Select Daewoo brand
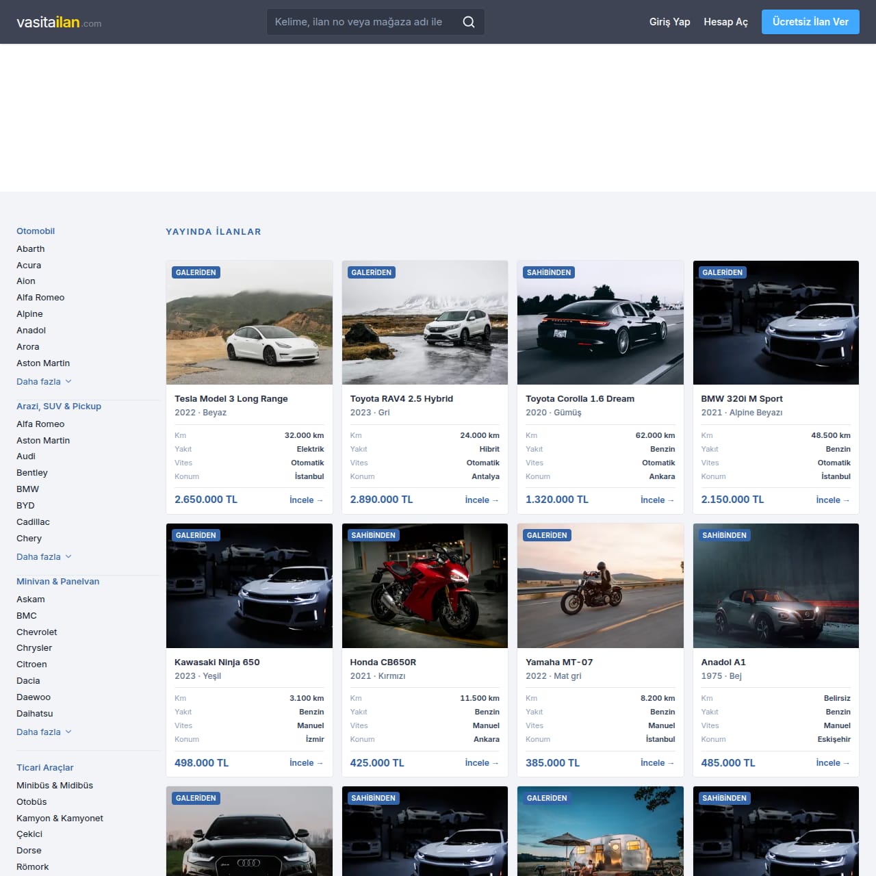The image size is (876, 876). pyautogui.click(x=34, y=697)
